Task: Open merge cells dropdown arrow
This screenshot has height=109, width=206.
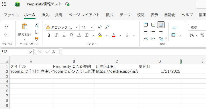Action: pos(180,35)
